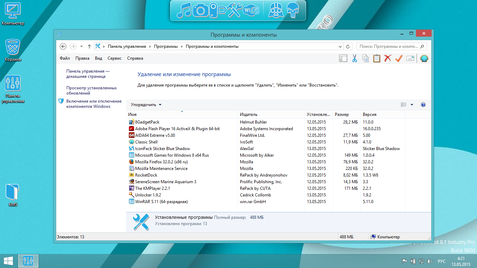Image resolution: width=477 pixels, height=268 pixels.
Task: Click the Windows Start button
Action: (x=8, y=261)
